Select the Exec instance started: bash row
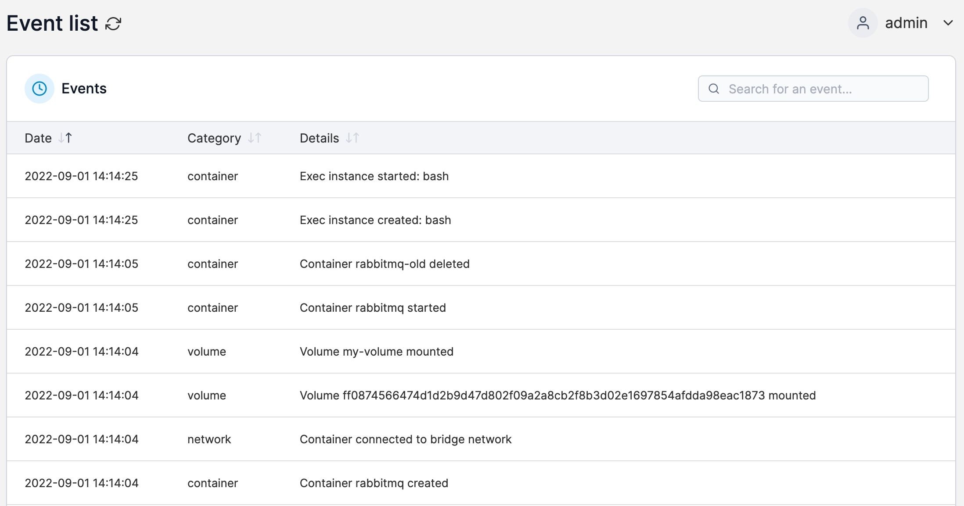The width and height of the screenshot is (964, 506). 374,176
